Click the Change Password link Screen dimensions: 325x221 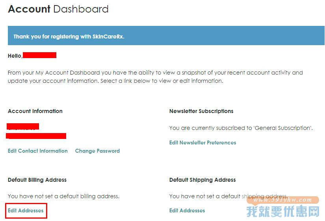pyautogui.click(x=97, y=151)
